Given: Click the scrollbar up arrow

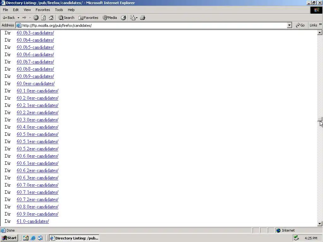Looking at the screenshot, I should pos(320,32).
